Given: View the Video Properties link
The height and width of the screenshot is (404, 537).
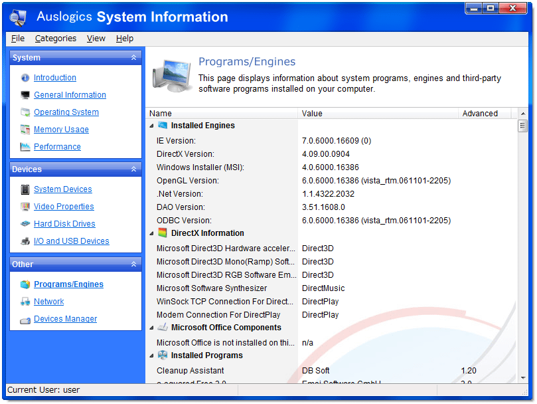Looking at the screenshot, I should click(64, 207).
